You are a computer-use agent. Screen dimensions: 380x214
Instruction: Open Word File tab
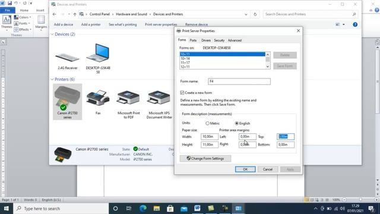coord(8,10)
